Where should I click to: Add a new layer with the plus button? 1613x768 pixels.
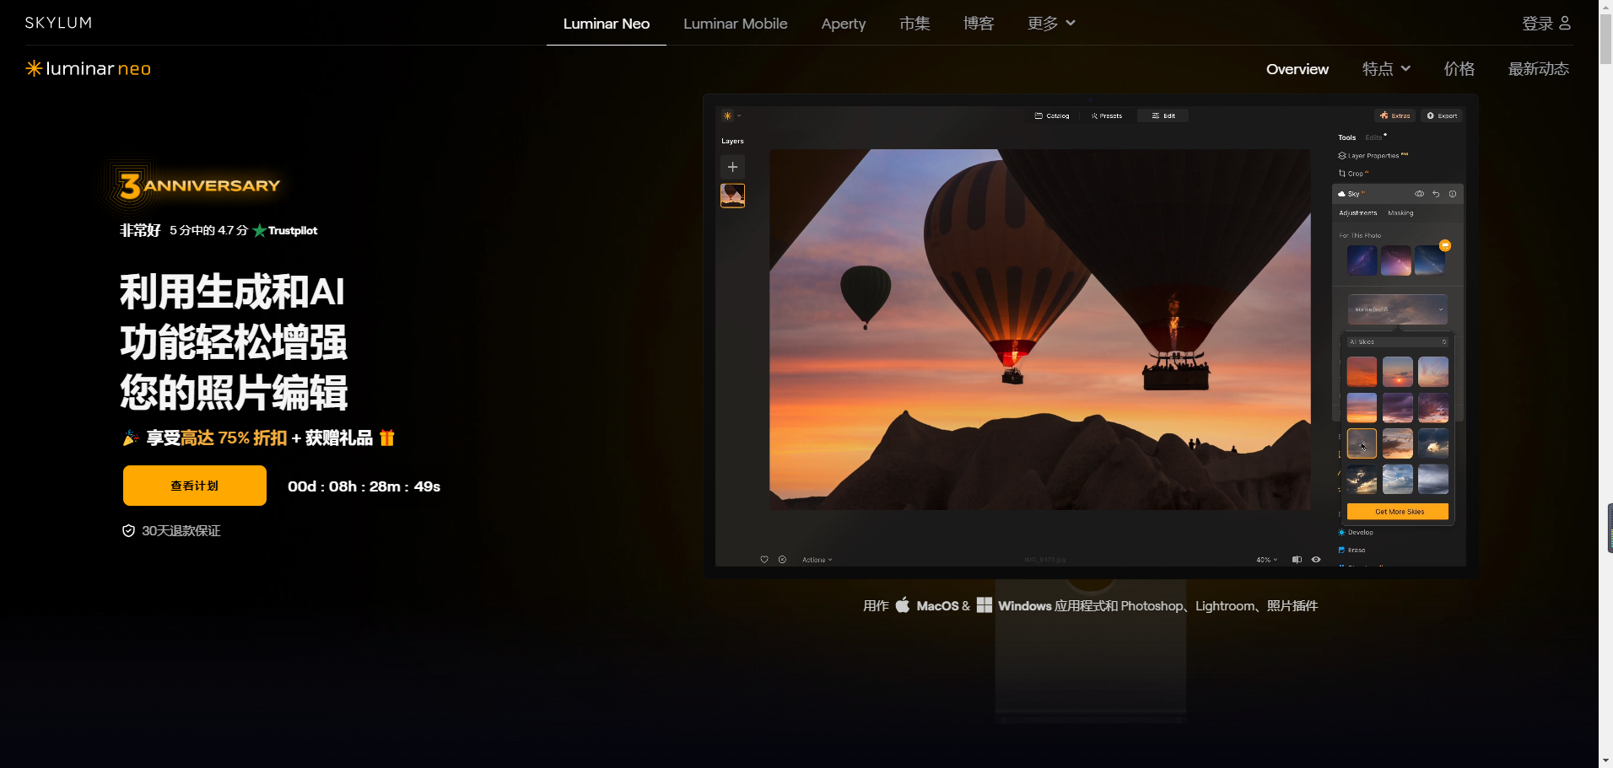pos(732,167)
